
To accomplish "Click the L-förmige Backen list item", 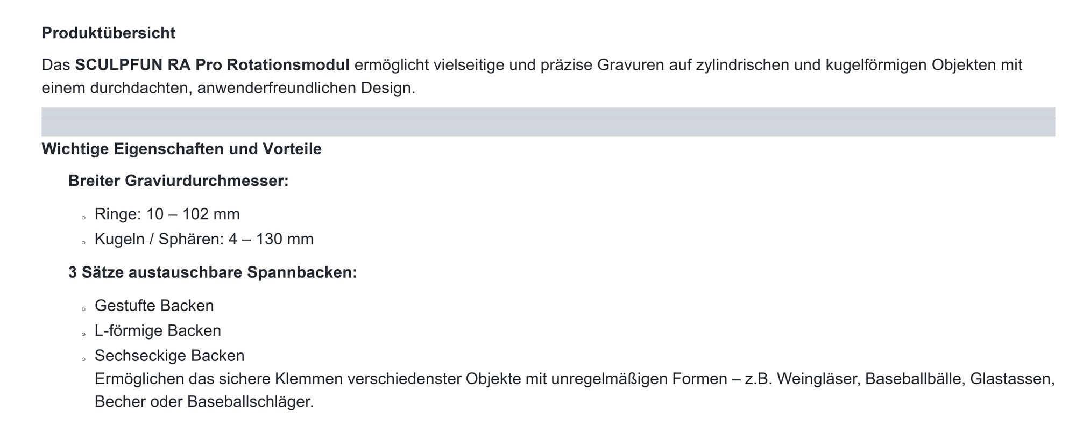I will (158, 330).
